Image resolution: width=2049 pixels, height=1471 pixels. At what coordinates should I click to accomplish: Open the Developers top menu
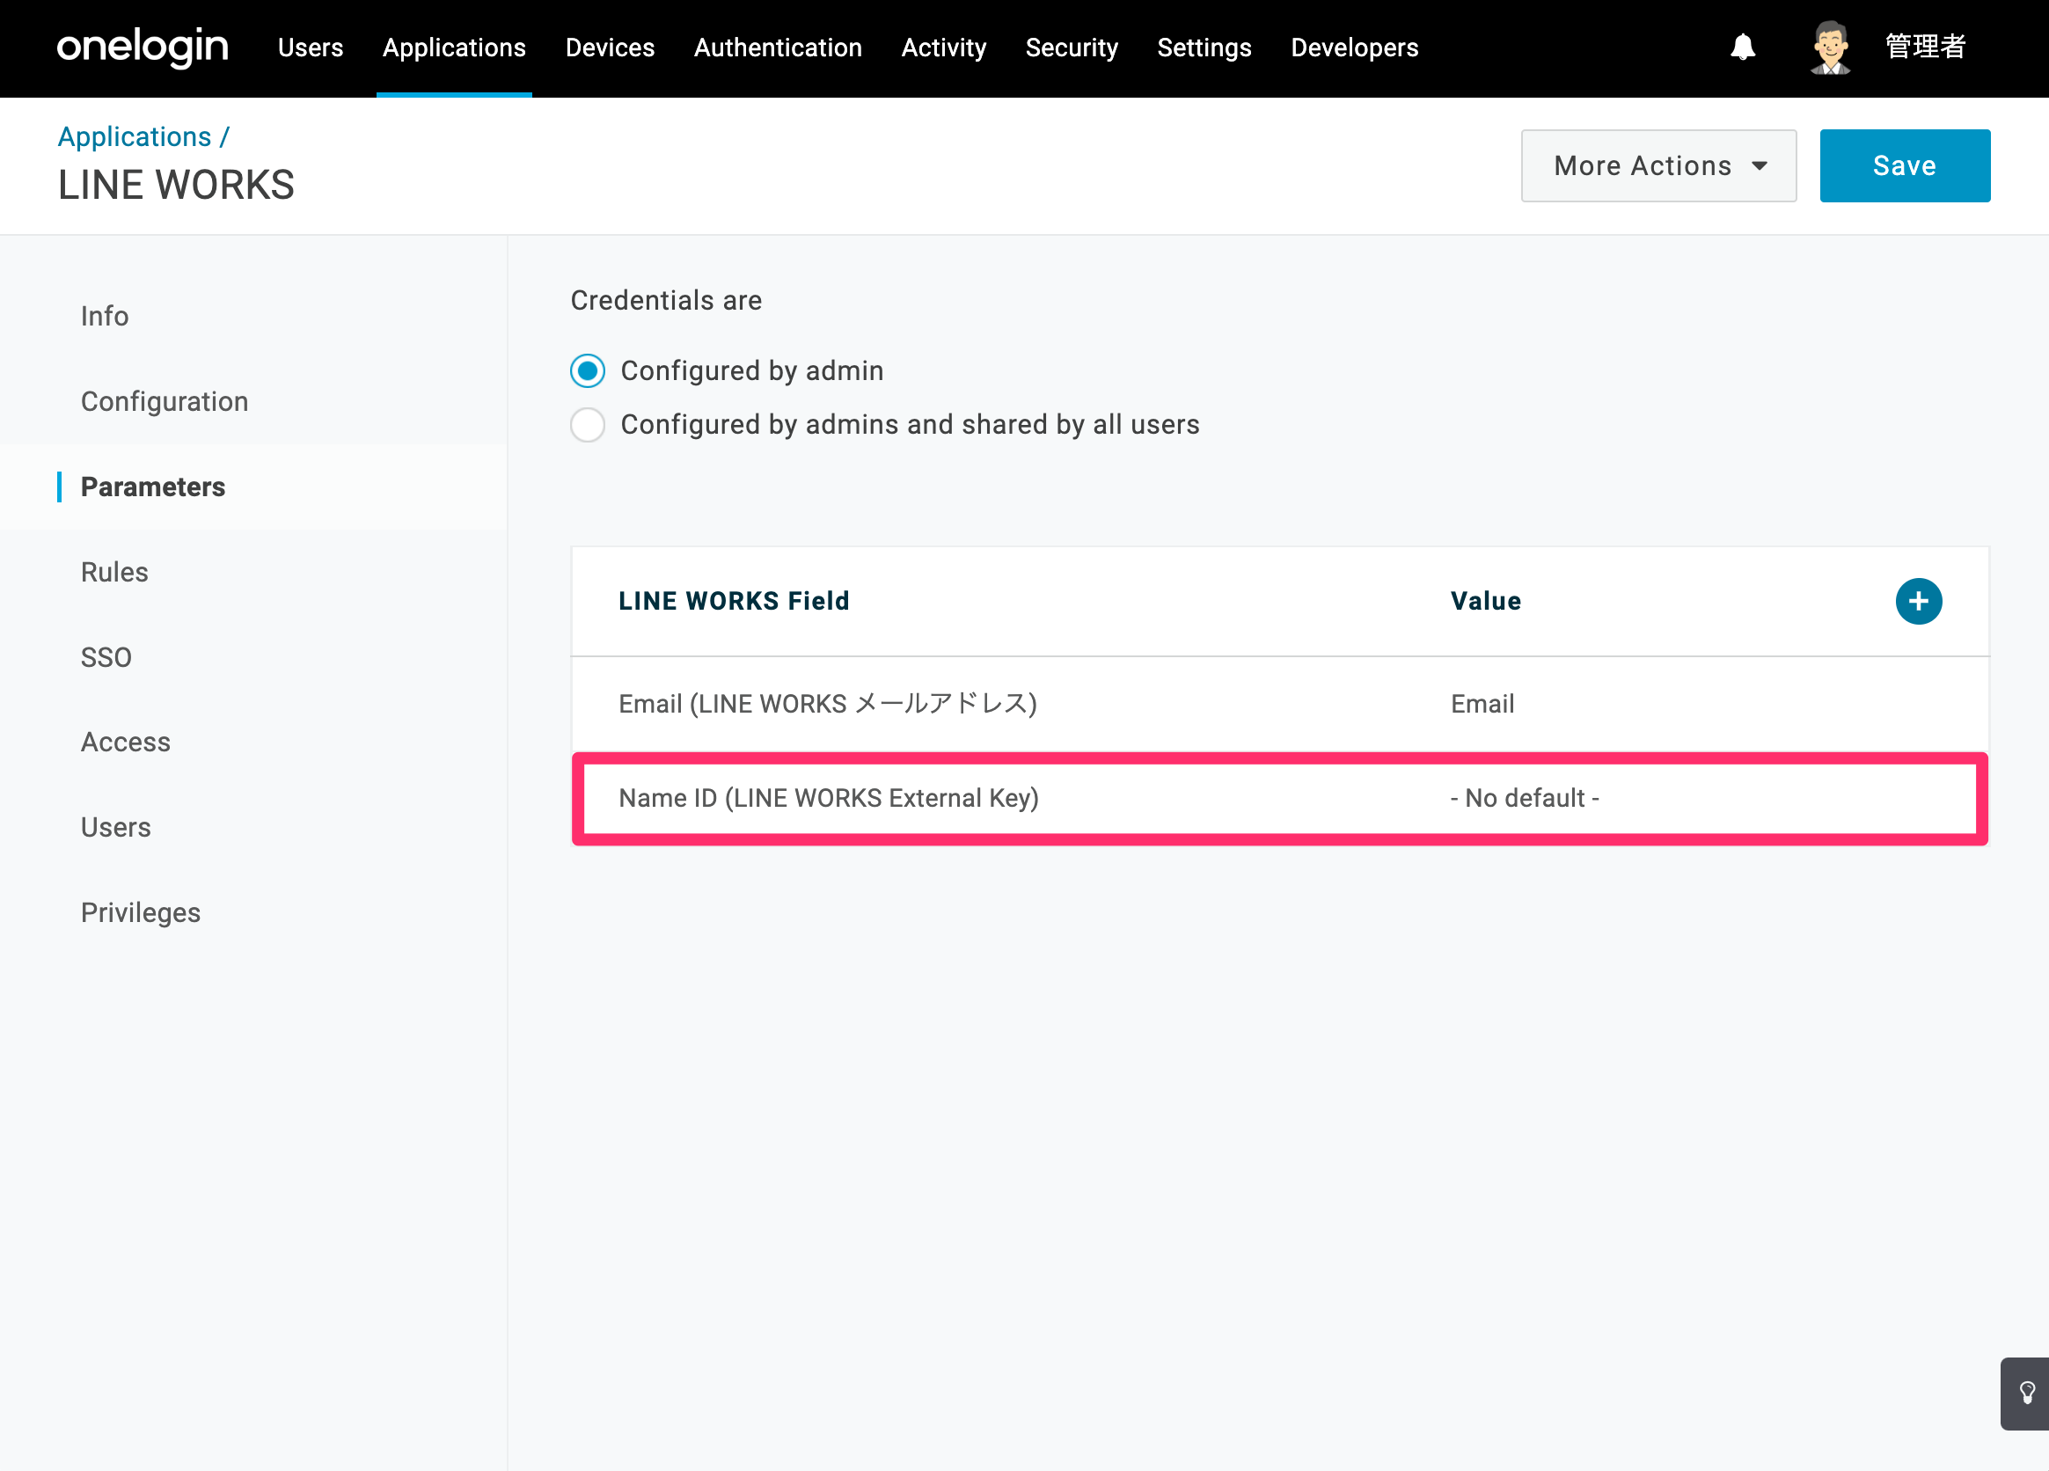coord(1354,47)
